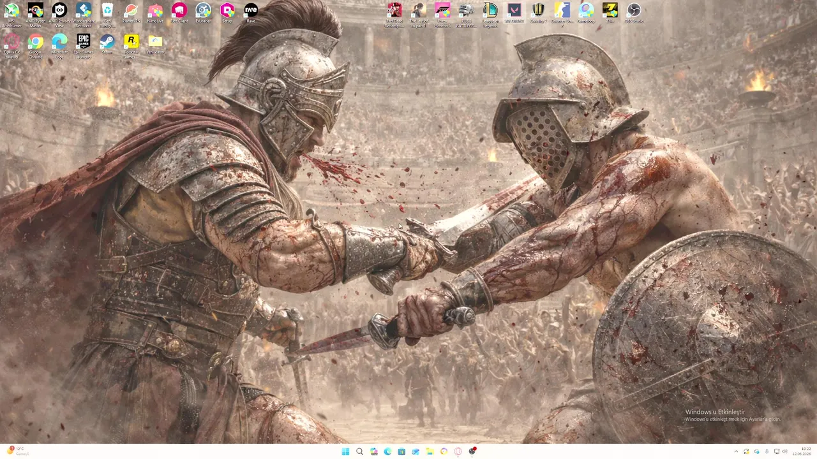Open The Last of Us Part I shortcut
Screen dimensions: 817x459
(419, 15)
